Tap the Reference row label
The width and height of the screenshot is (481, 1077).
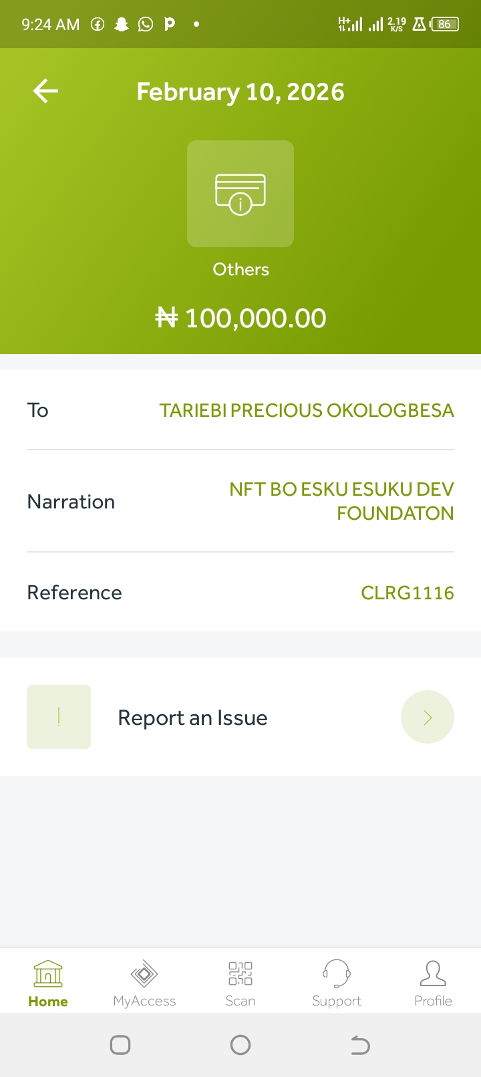click(x=74, y=593)
